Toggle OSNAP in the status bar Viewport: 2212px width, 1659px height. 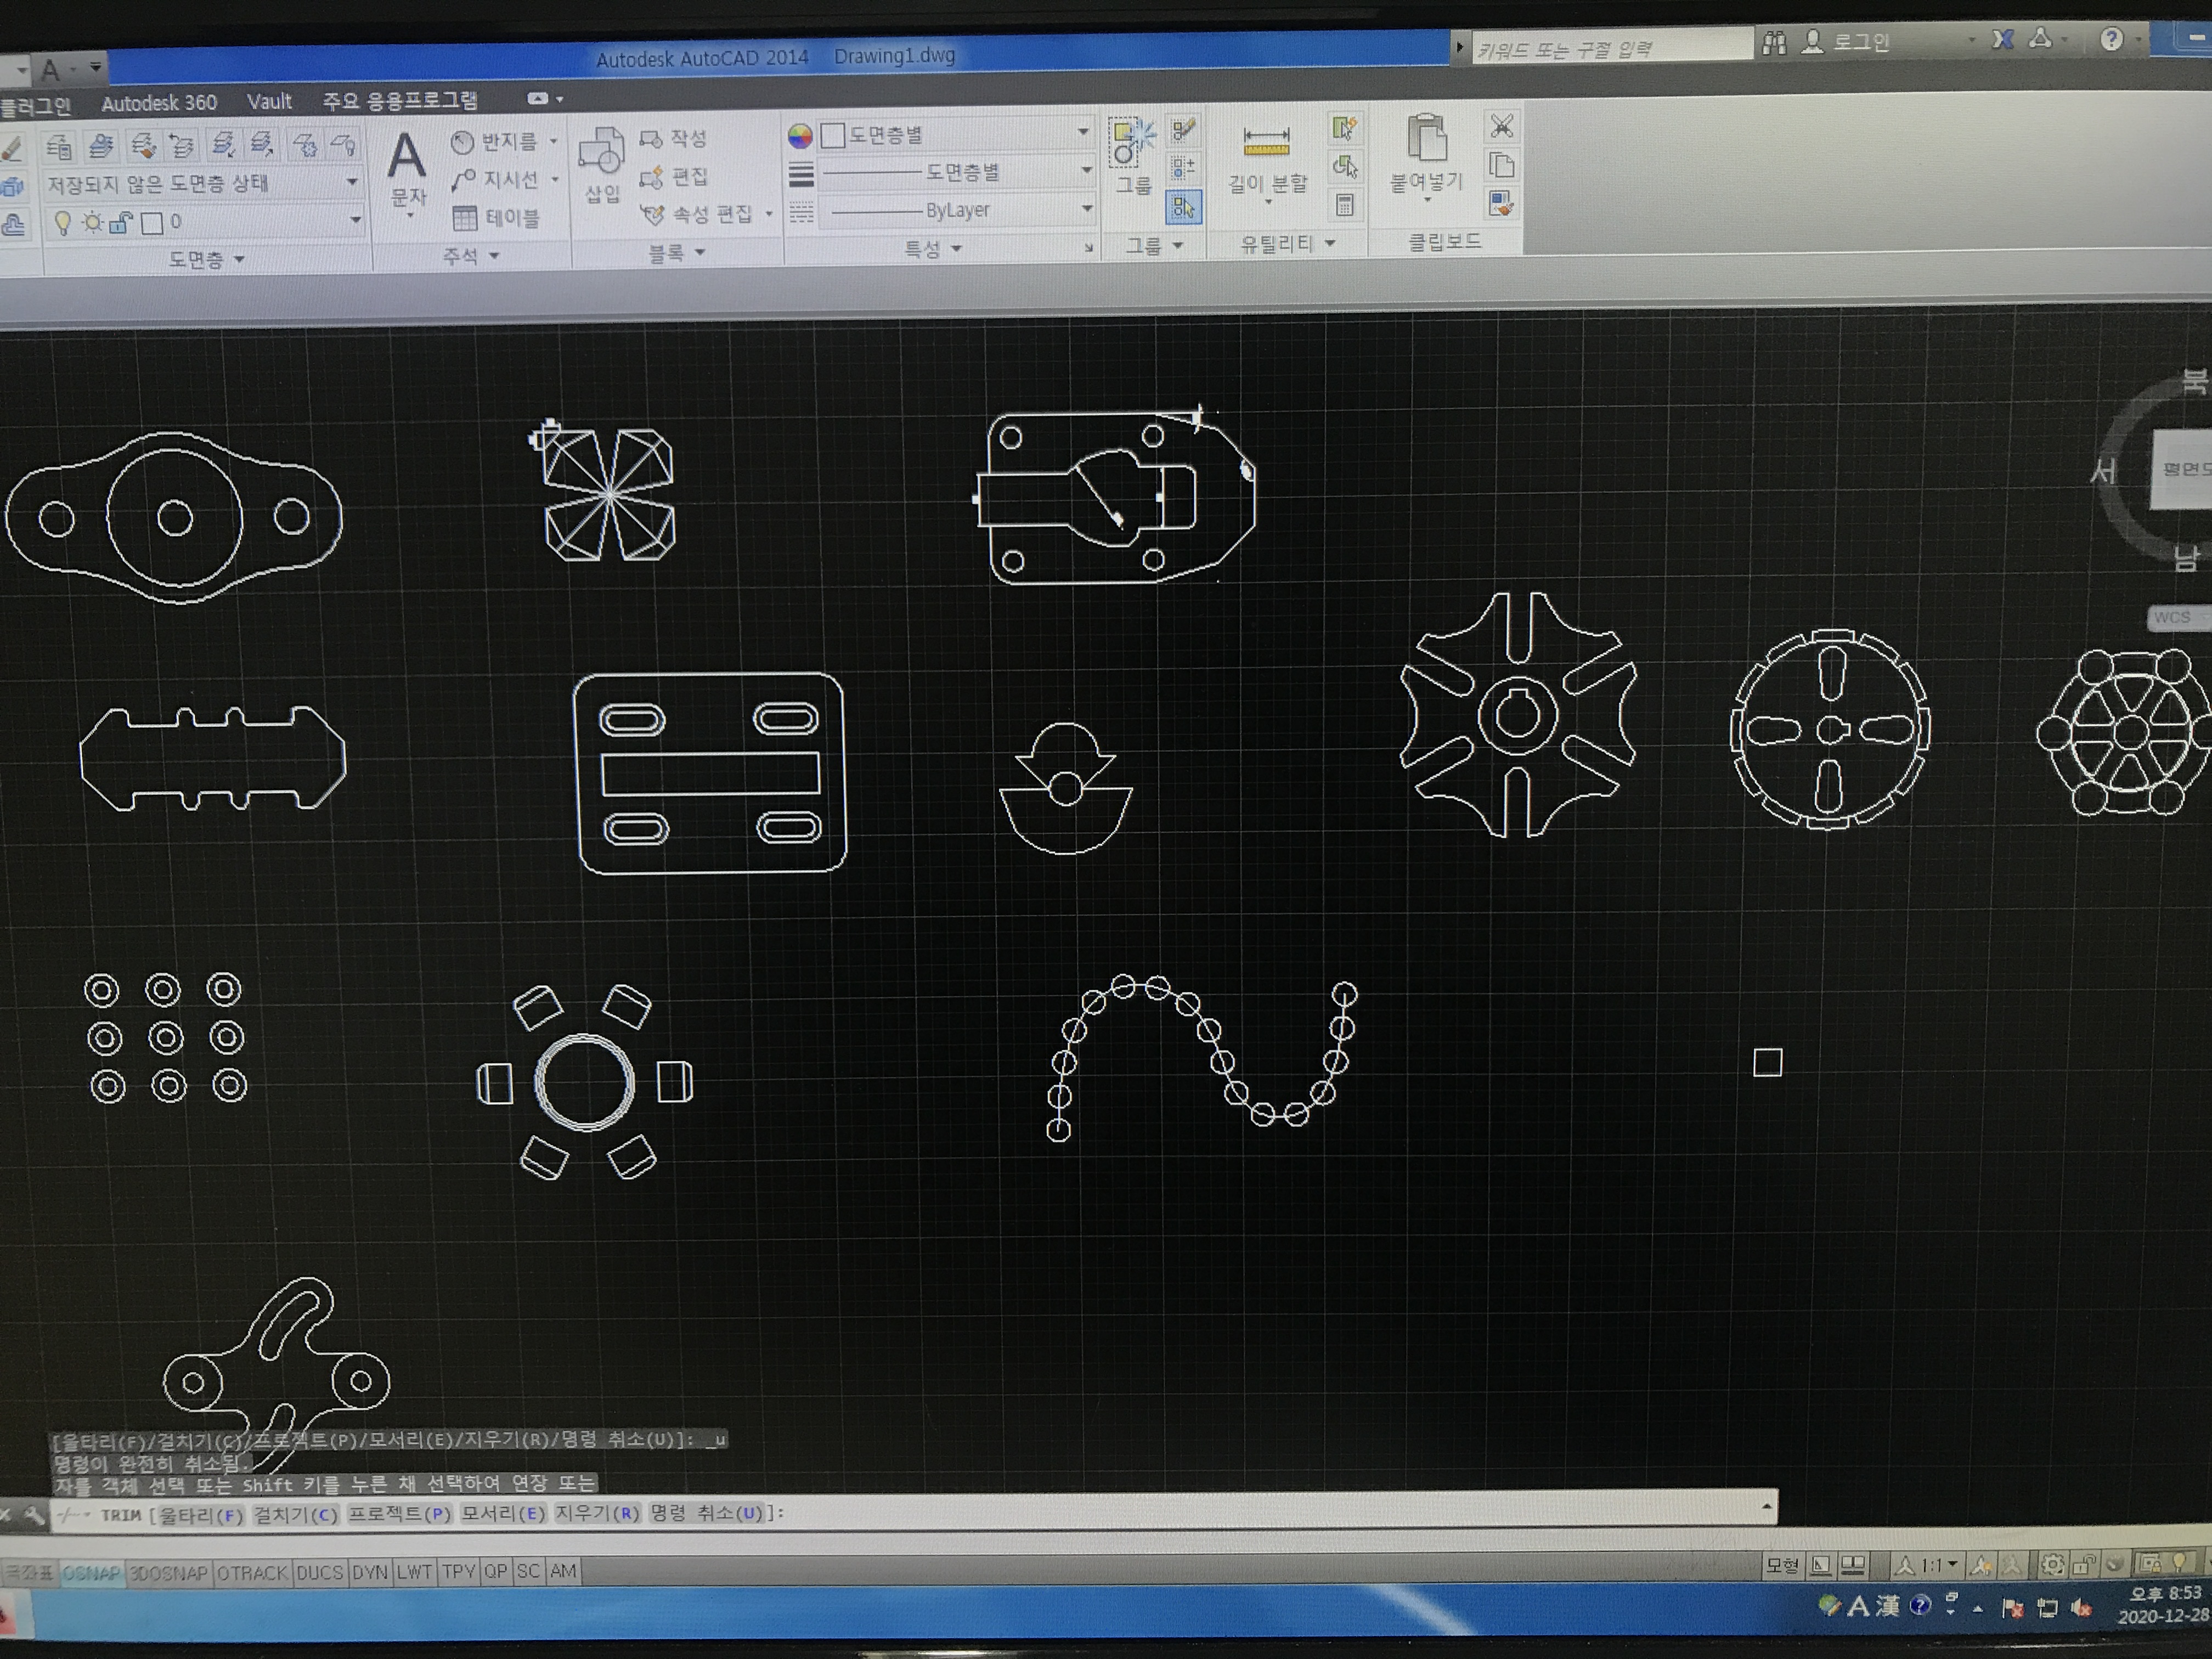(91, 1573)
